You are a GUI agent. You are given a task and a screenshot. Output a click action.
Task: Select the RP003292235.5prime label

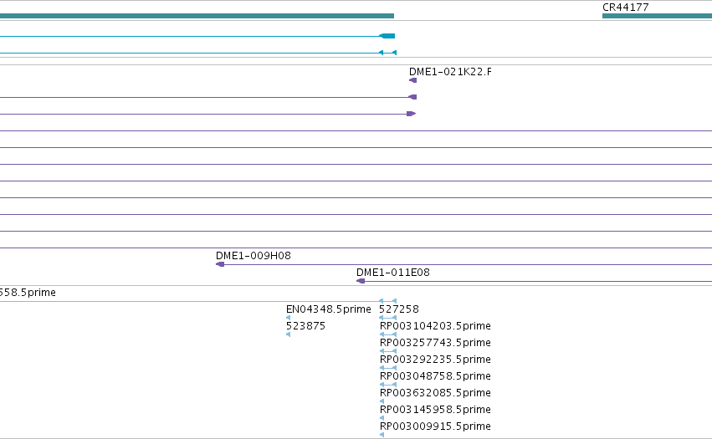435,360
